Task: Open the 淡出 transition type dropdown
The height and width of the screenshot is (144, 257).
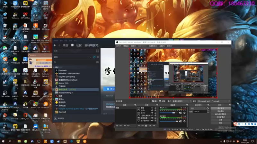Action: [197, 108]
